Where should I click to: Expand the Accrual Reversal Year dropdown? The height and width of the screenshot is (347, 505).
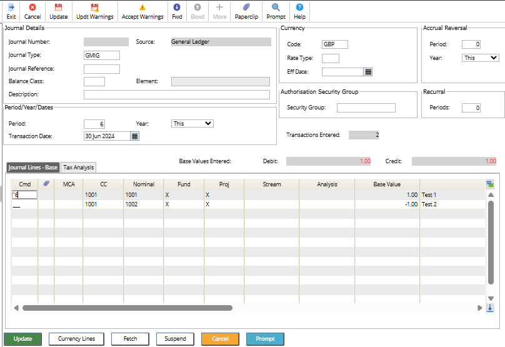[x=481, y=58]
